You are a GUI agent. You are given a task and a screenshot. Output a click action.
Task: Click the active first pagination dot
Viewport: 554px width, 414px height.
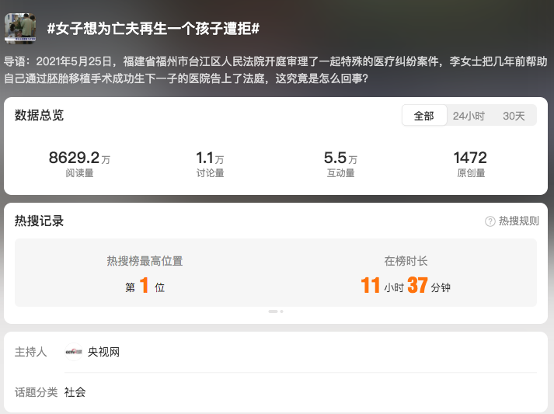pyautogui.click(x=273, y=311)
